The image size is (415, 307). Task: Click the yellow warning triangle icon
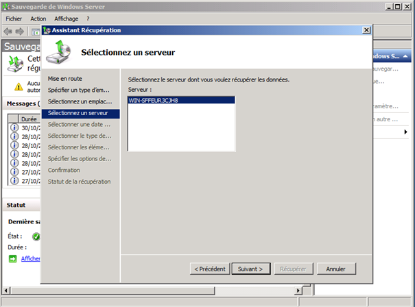pos(19,86)
